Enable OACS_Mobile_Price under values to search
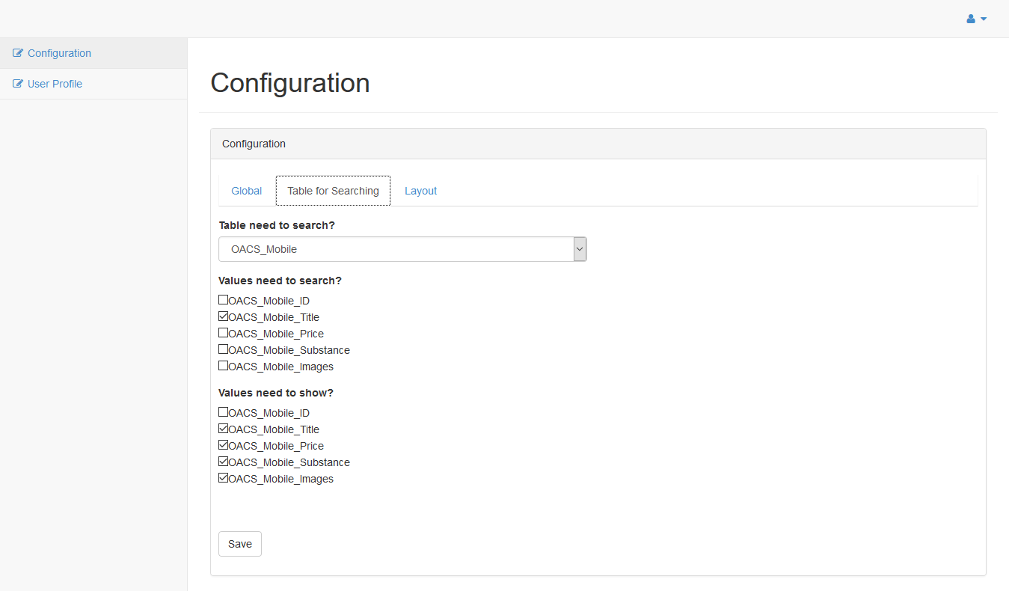This screenshot has height=591, width=1009. 224,333
